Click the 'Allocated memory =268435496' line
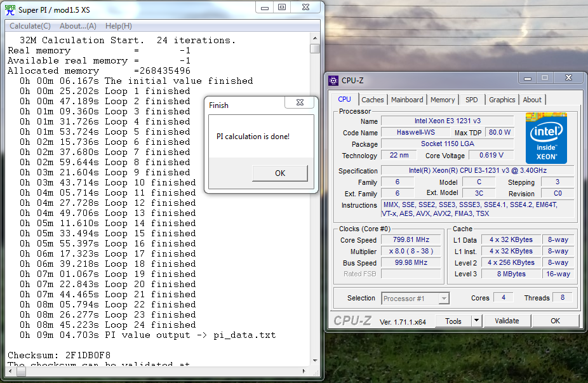The height and width of the screenshot is (383, 588). (x=99, y=71)
